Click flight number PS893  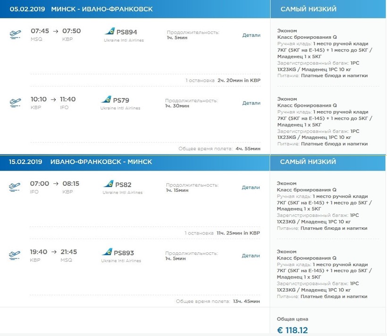coord(126,253)
